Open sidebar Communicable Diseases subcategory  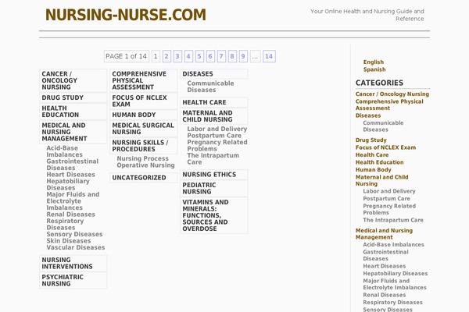tap(383, 126)
